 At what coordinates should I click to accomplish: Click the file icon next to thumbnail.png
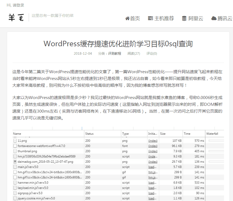(x=15, y=151)
